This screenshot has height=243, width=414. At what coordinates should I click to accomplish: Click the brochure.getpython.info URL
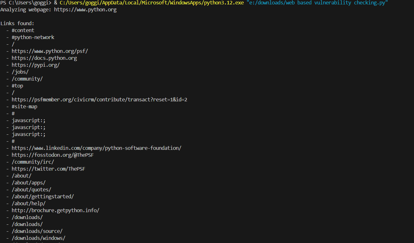[55, 210]
